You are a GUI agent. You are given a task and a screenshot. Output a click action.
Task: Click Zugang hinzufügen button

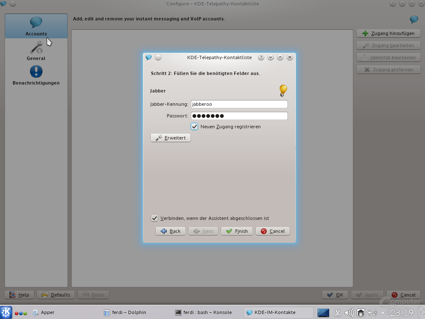[x=388, y=33]
